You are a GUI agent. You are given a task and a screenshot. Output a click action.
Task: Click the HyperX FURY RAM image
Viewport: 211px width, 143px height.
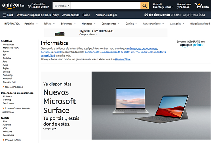click(60, 34)
